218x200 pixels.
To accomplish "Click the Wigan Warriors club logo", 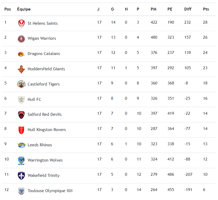I will pyautogui.click(x=21, y=39).
